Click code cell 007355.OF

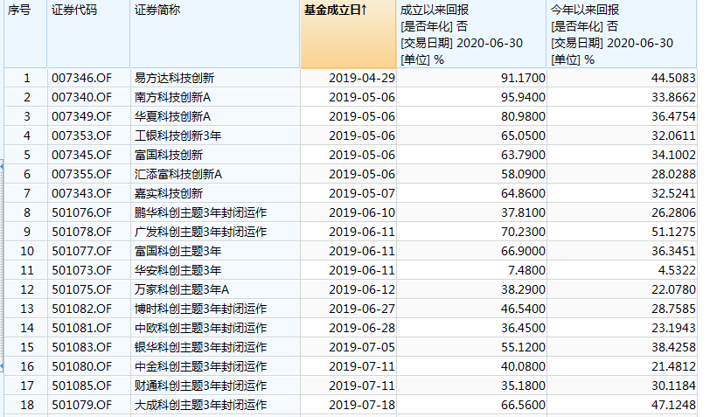pyautogui.click(x=81, y=174)
